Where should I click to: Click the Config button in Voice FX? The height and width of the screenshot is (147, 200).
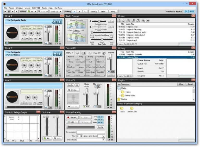click(x=70, y=85)
